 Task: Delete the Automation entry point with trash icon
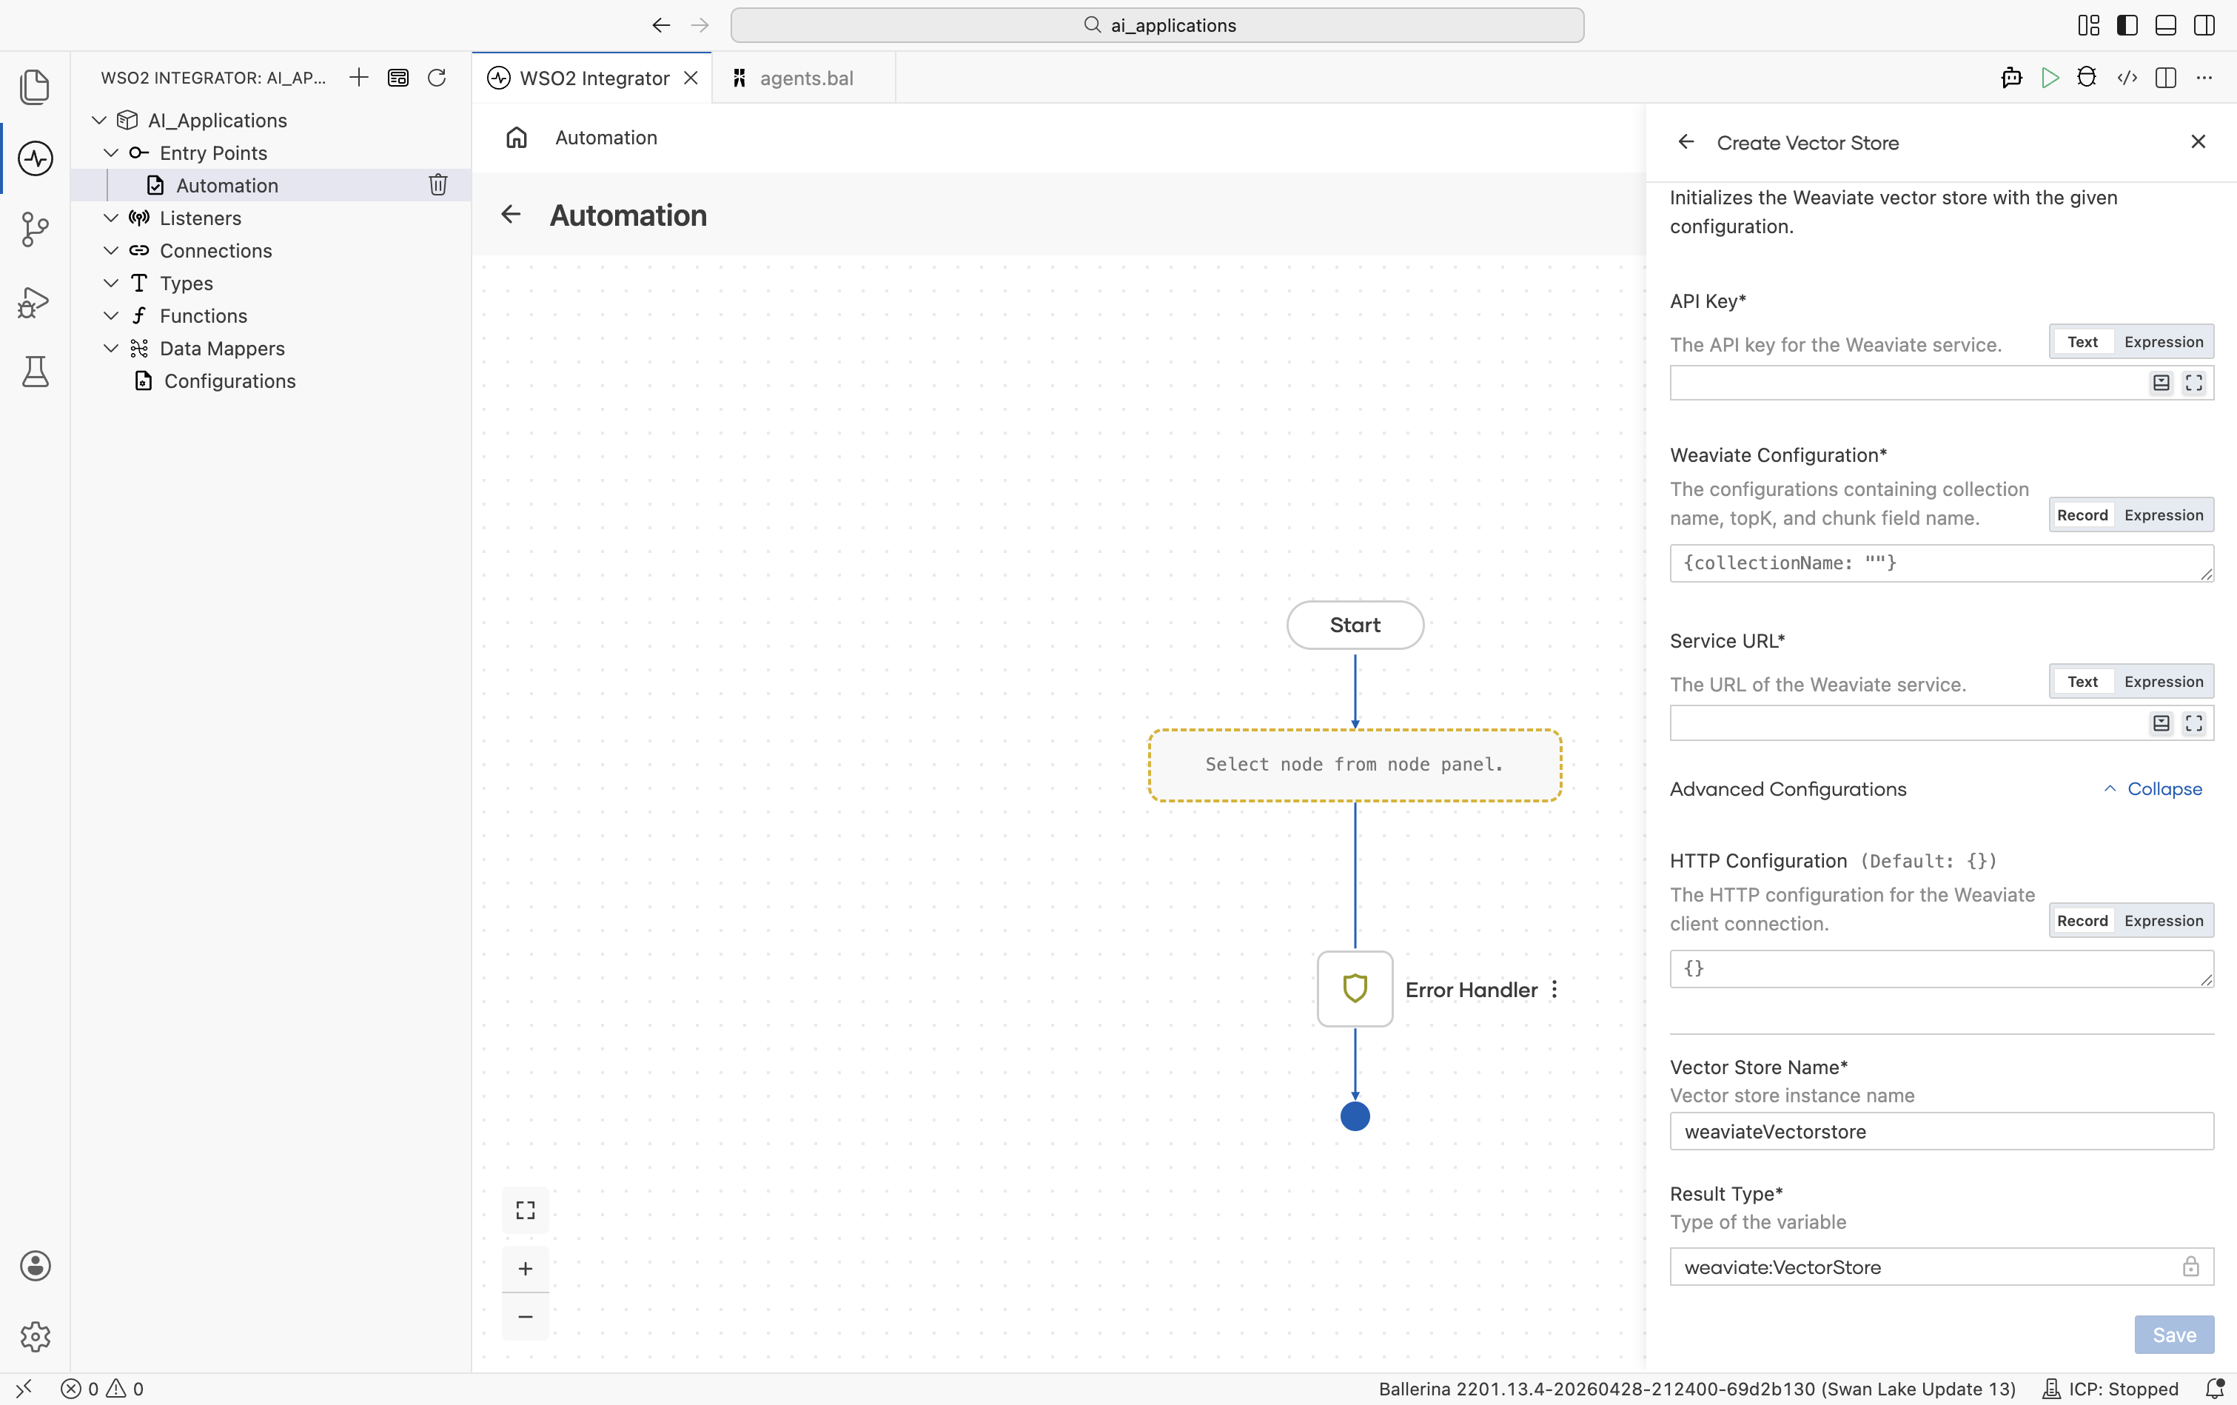[437, 185]
